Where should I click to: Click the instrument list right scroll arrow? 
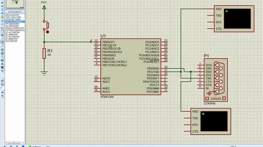23,143
